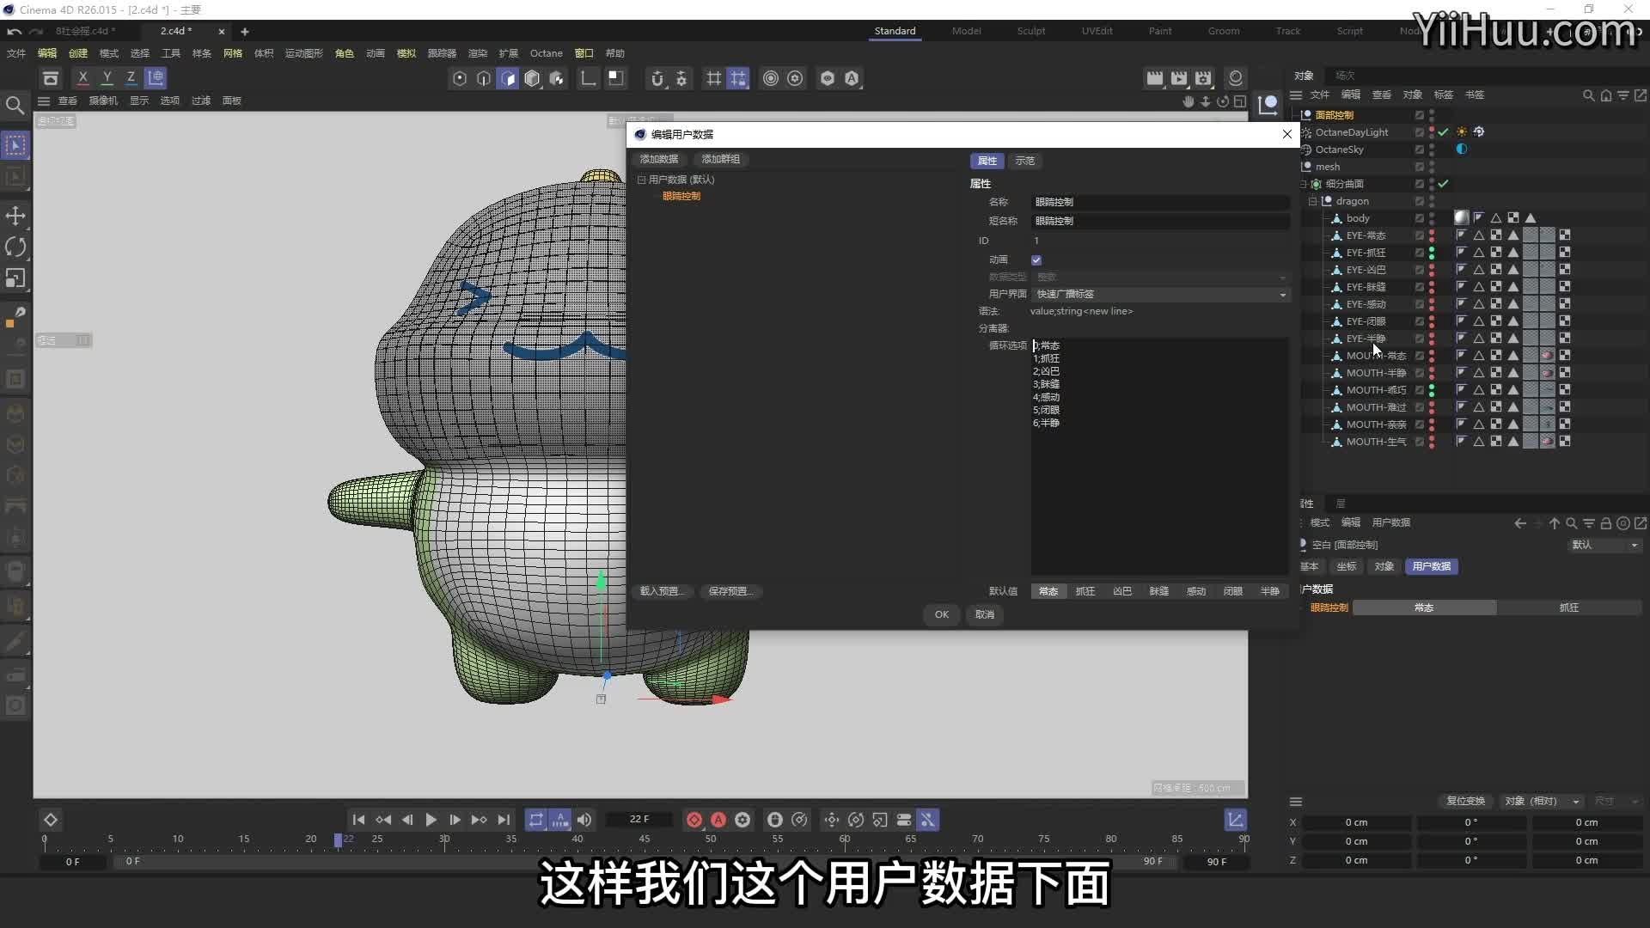The width and height of the screenshot is (1650, 928).
Task: Collapse the dragon hierarchy
Action: 1313,201
